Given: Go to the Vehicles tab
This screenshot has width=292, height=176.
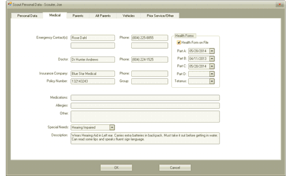Looking at the screenshot, I should coord(128,16).
